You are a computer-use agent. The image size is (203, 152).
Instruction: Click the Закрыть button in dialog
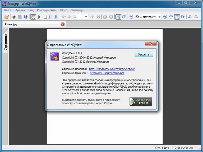pos(144,54)
